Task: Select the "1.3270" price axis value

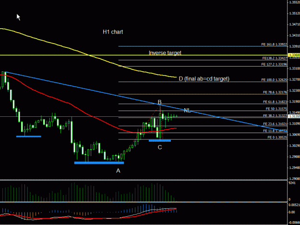Action: coord(294,79)
